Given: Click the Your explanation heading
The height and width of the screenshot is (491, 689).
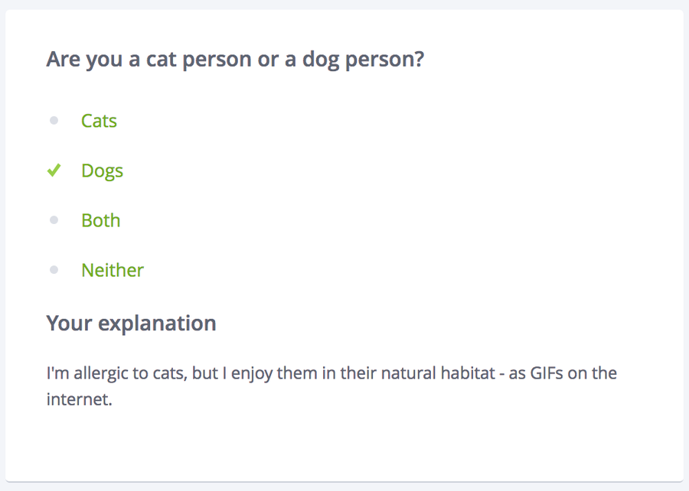Looking at the screenshot, I should pyautogui.click(x=131, y=323).
